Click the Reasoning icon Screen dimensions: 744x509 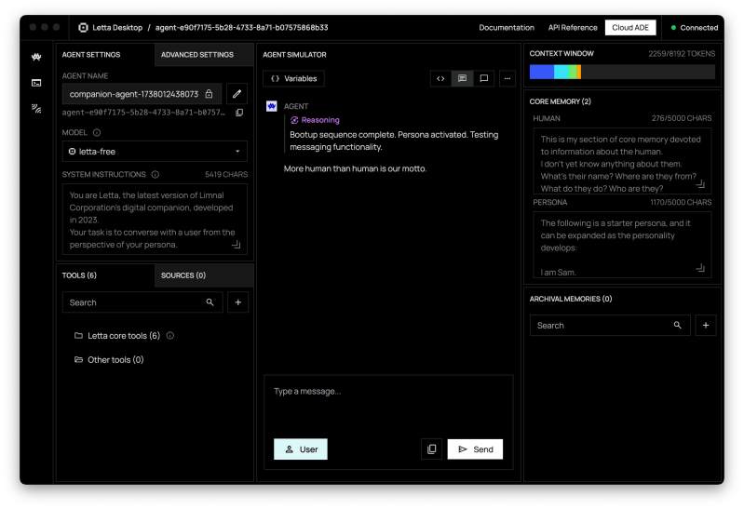pyautogui.click(x=294, y=120)
